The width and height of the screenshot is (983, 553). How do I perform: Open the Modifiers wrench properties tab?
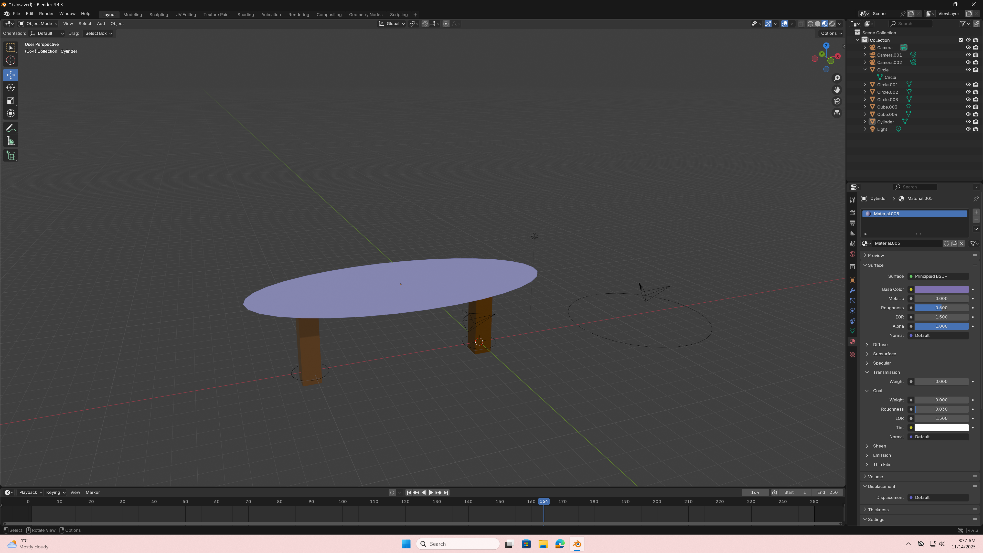[852, 290]
